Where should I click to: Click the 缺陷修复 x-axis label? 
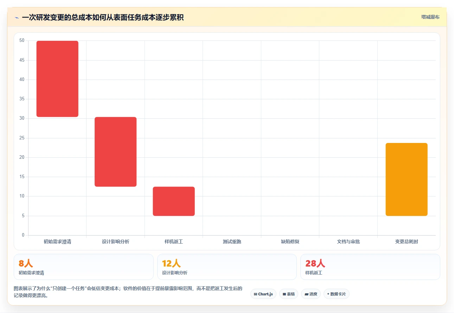290,242
